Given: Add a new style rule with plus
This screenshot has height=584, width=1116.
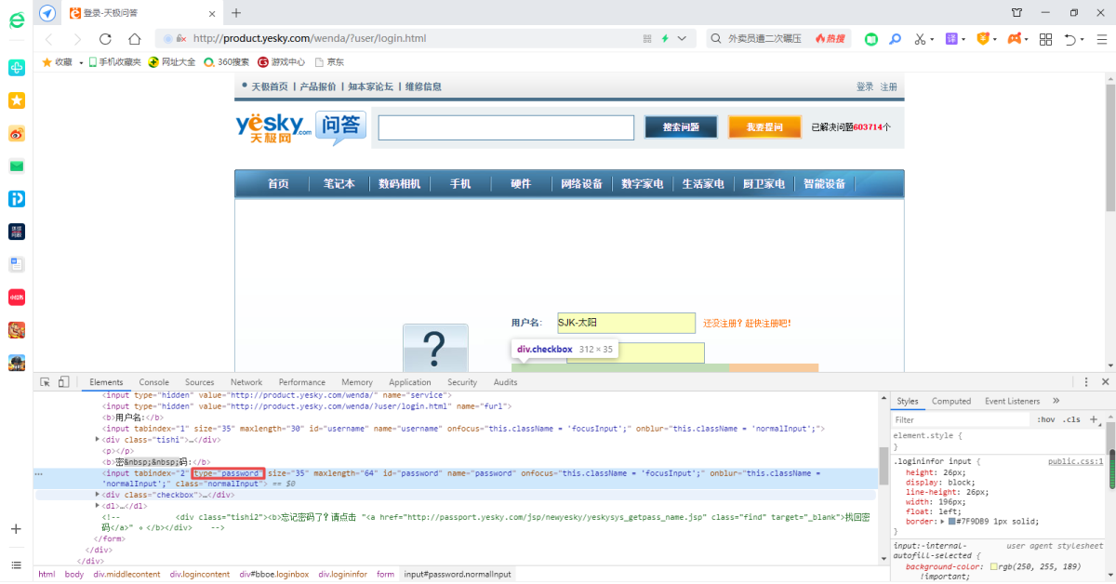Looking at the screenshot, I should 1094,420.
